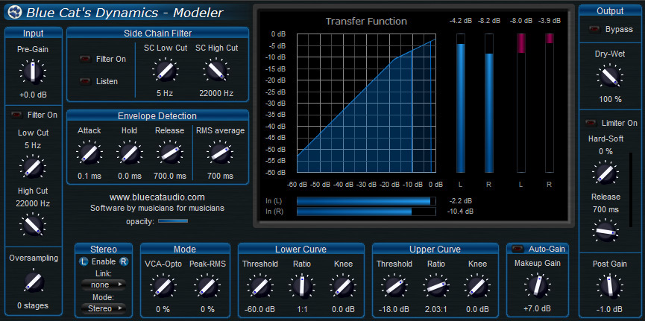Click the VCA-Opto knob

(x=163, y=287)
